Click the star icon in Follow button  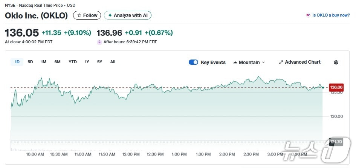click(x=79, y=15)
